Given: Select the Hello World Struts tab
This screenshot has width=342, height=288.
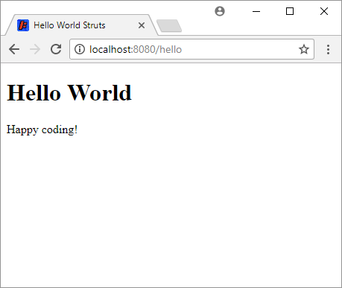Looking at the screenshot, I should click(x=81, y=25).
